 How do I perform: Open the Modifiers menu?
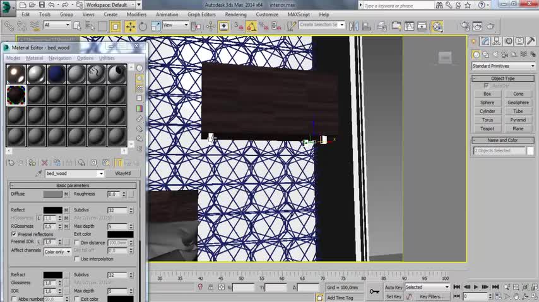(x=136, y=14)
